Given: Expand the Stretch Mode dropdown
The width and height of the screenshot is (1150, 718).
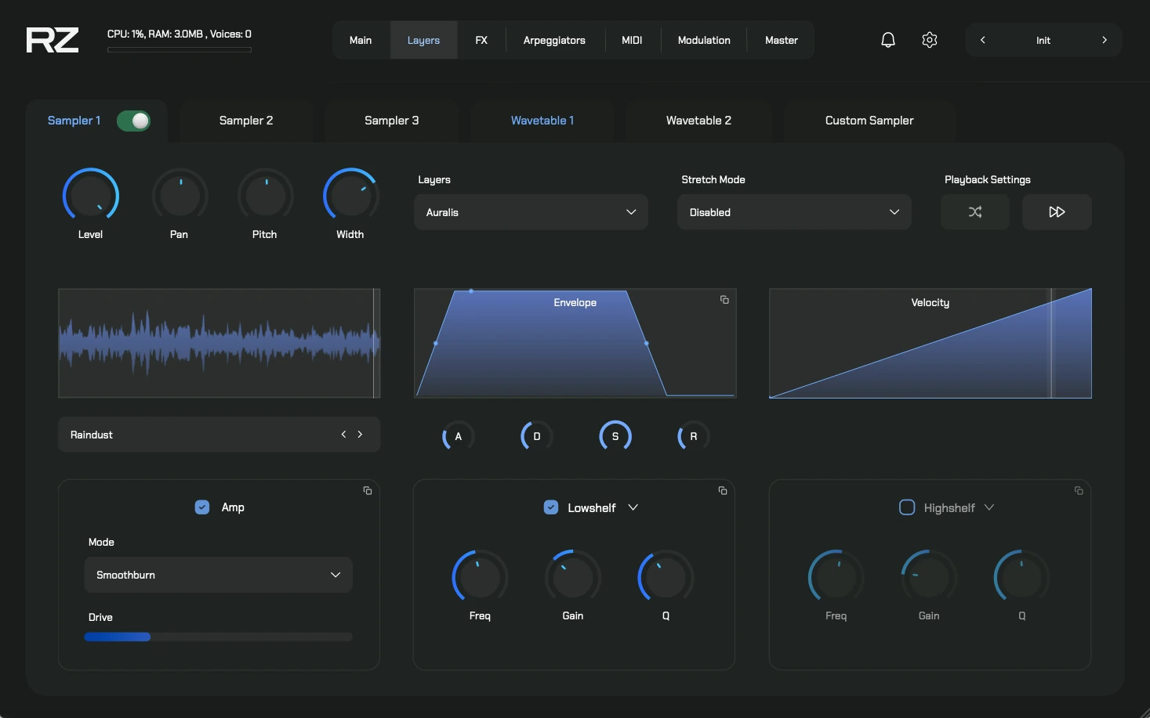Looking at the screenshot, I should (793, 212).
